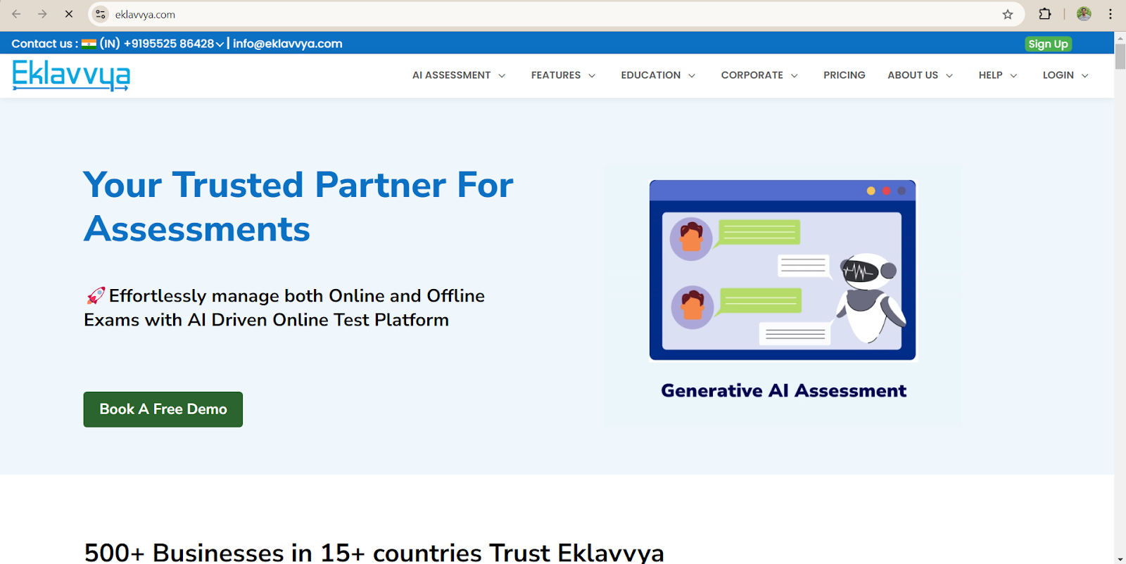This screenshot has height=564, width=1126.
Task: Open the AI ASSESSMENT menu item
Action: coord(451,75)
